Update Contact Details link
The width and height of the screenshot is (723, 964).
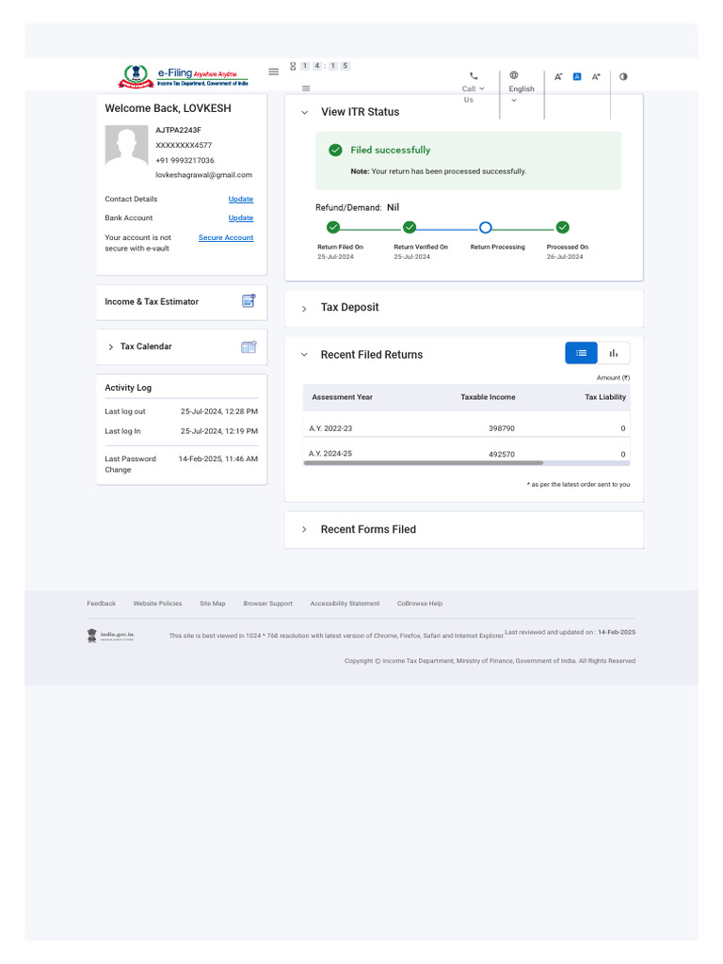coord(241,200)
